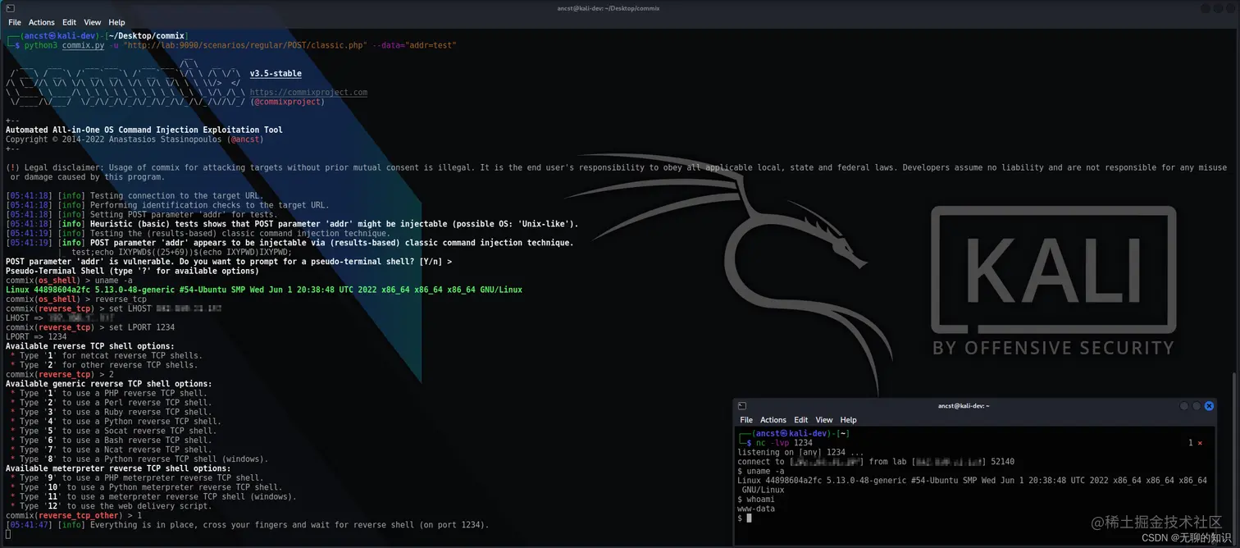This screenshot has height=548, width=1240.
Task: Click the netcat shell cursor prompt
Action: coord(749,518)
